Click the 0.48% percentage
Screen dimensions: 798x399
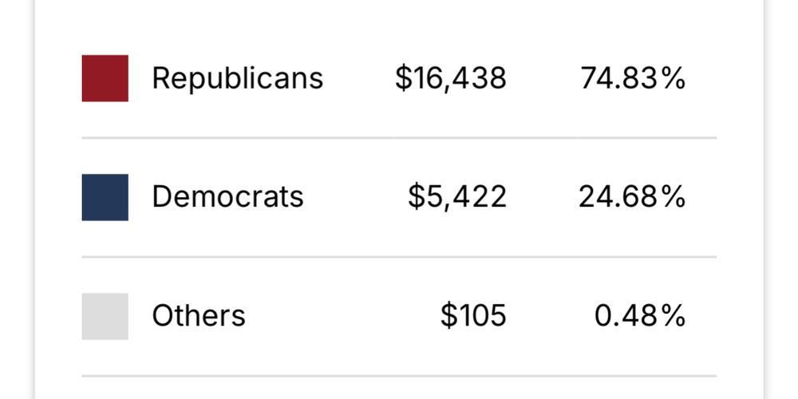(640, 316)
